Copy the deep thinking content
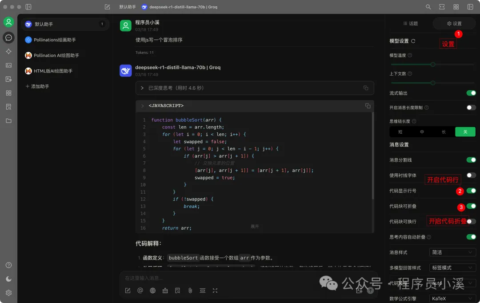480x303 pixels. click(366, 88)
